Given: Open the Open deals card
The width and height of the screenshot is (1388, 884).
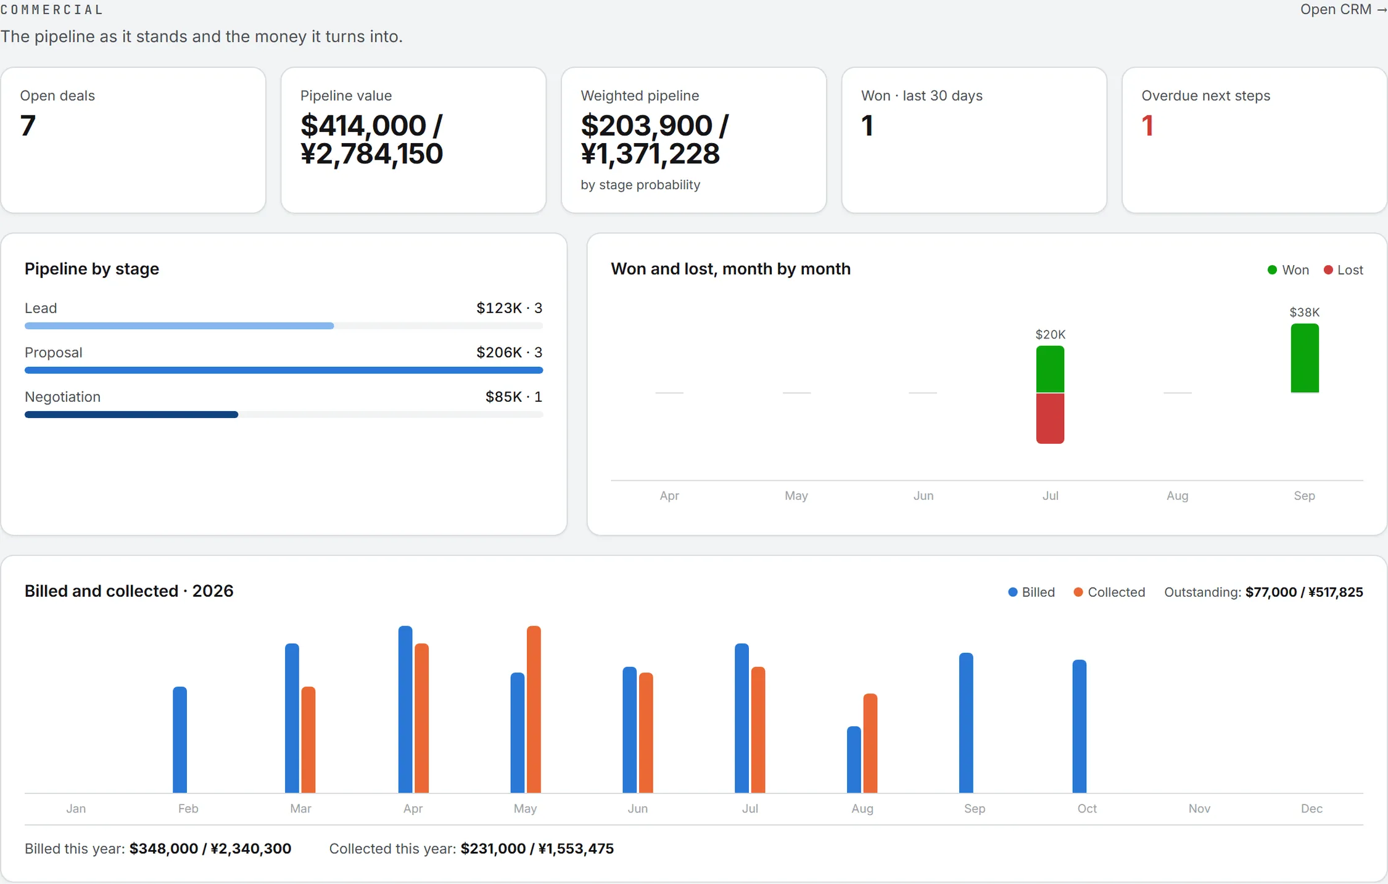Looking at the screenshot, I should tap(133, 140).
